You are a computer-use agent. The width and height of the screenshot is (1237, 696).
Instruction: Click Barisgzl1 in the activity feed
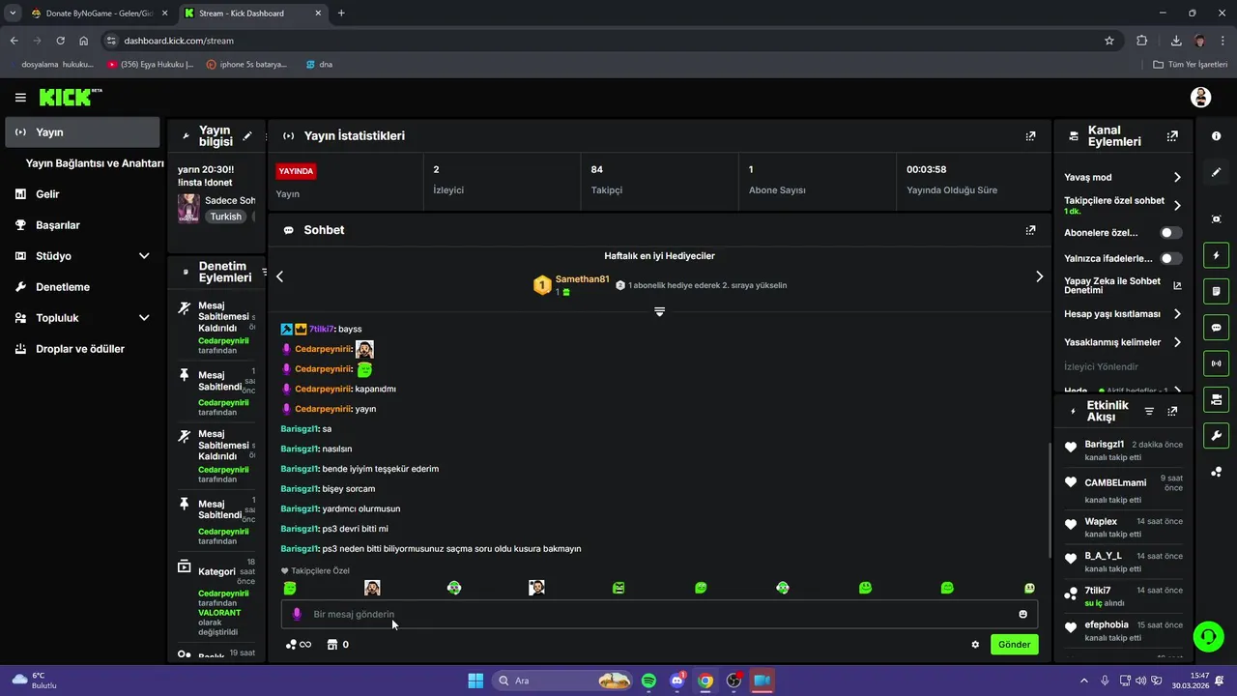point(1104,445)
